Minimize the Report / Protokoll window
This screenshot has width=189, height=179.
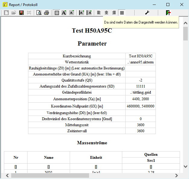[x=154, y=5]
